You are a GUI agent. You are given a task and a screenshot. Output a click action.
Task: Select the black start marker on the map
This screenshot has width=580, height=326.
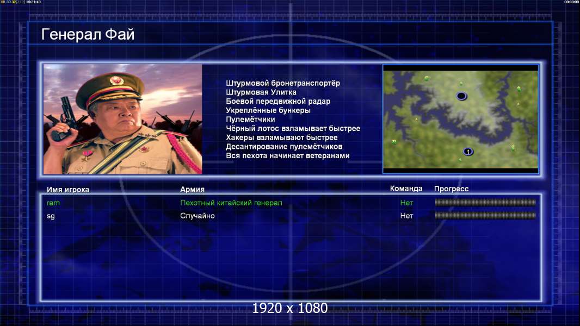[x=461, y=96]
